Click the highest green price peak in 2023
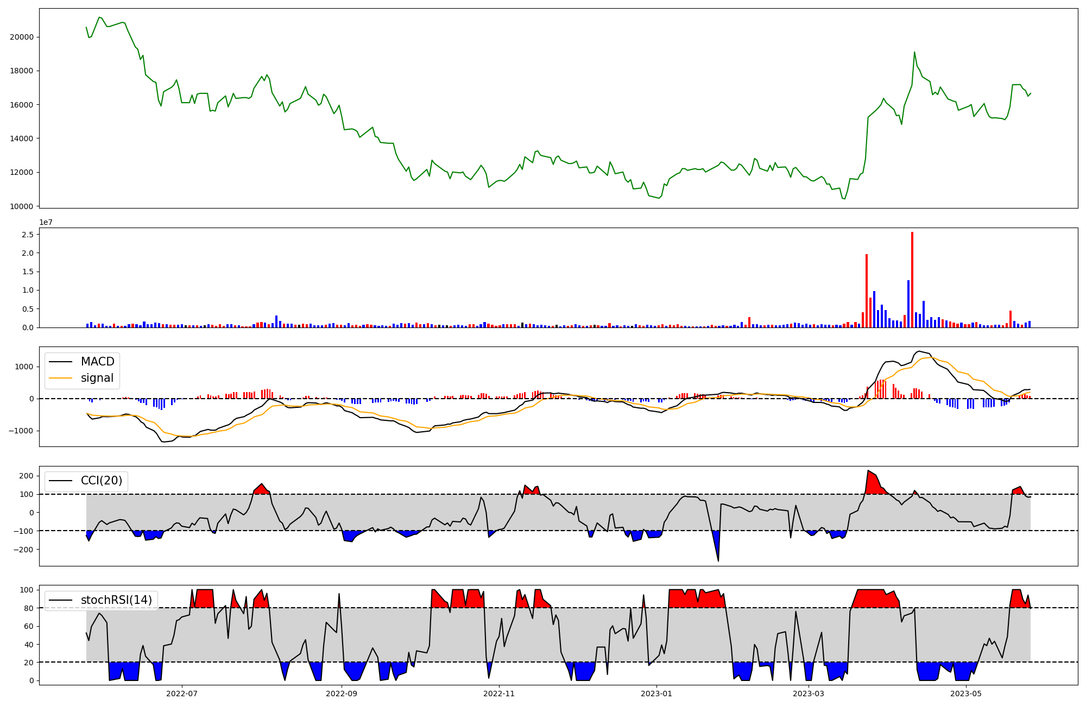This screenshot has width=1086, height=706. click(914, 53)
